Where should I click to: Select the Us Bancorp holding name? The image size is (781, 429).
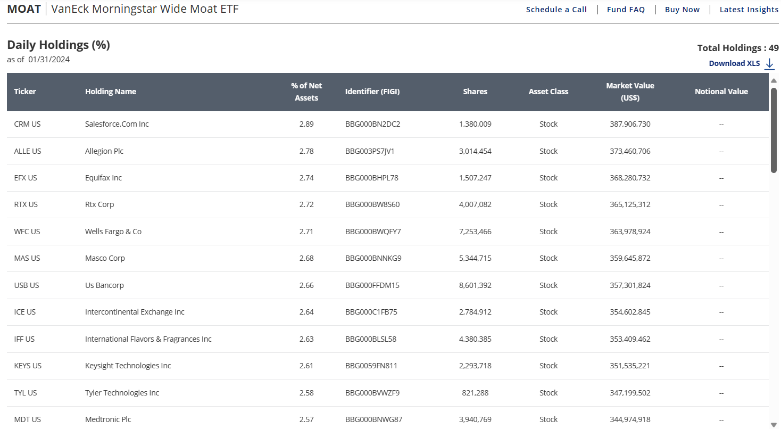[104, 285]
